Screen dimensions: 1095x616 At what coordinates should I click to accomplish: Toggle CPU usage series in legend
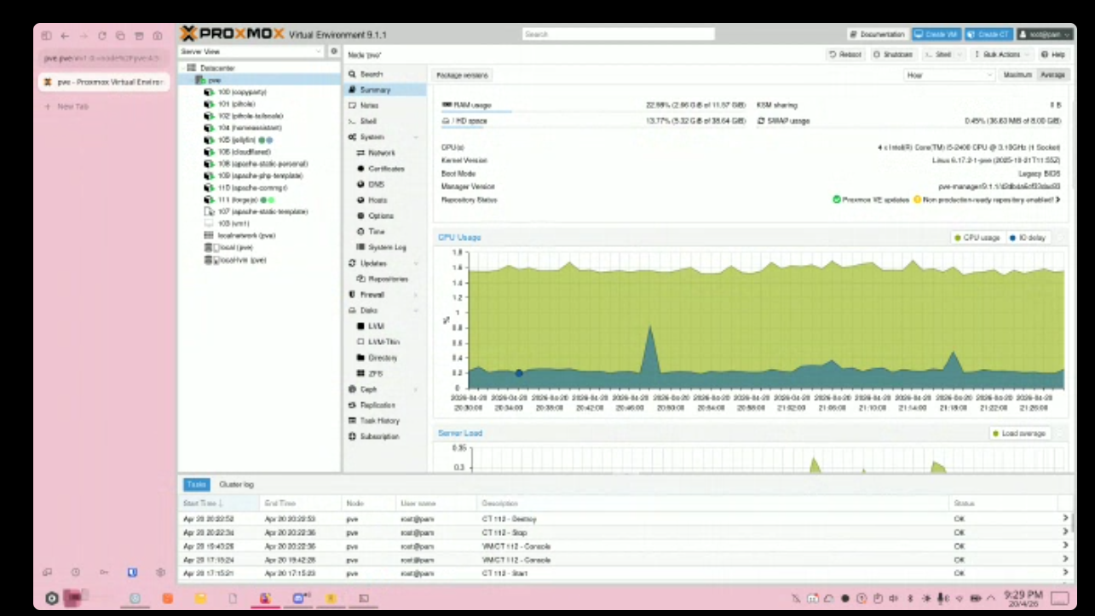[977, 238]
